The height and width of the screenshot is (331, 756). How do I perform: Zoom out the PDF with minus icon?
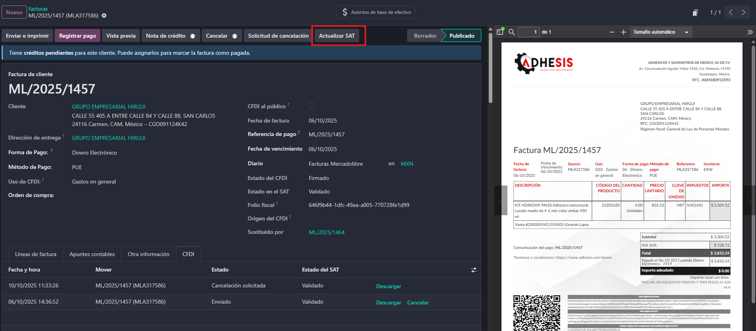612,32
